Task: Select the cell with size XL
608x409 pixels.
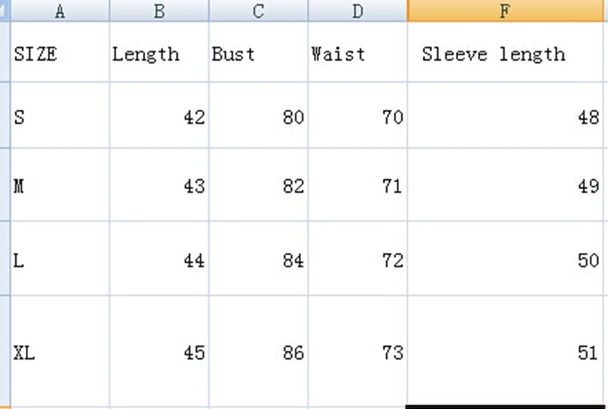Action: [x=59, y=352]
